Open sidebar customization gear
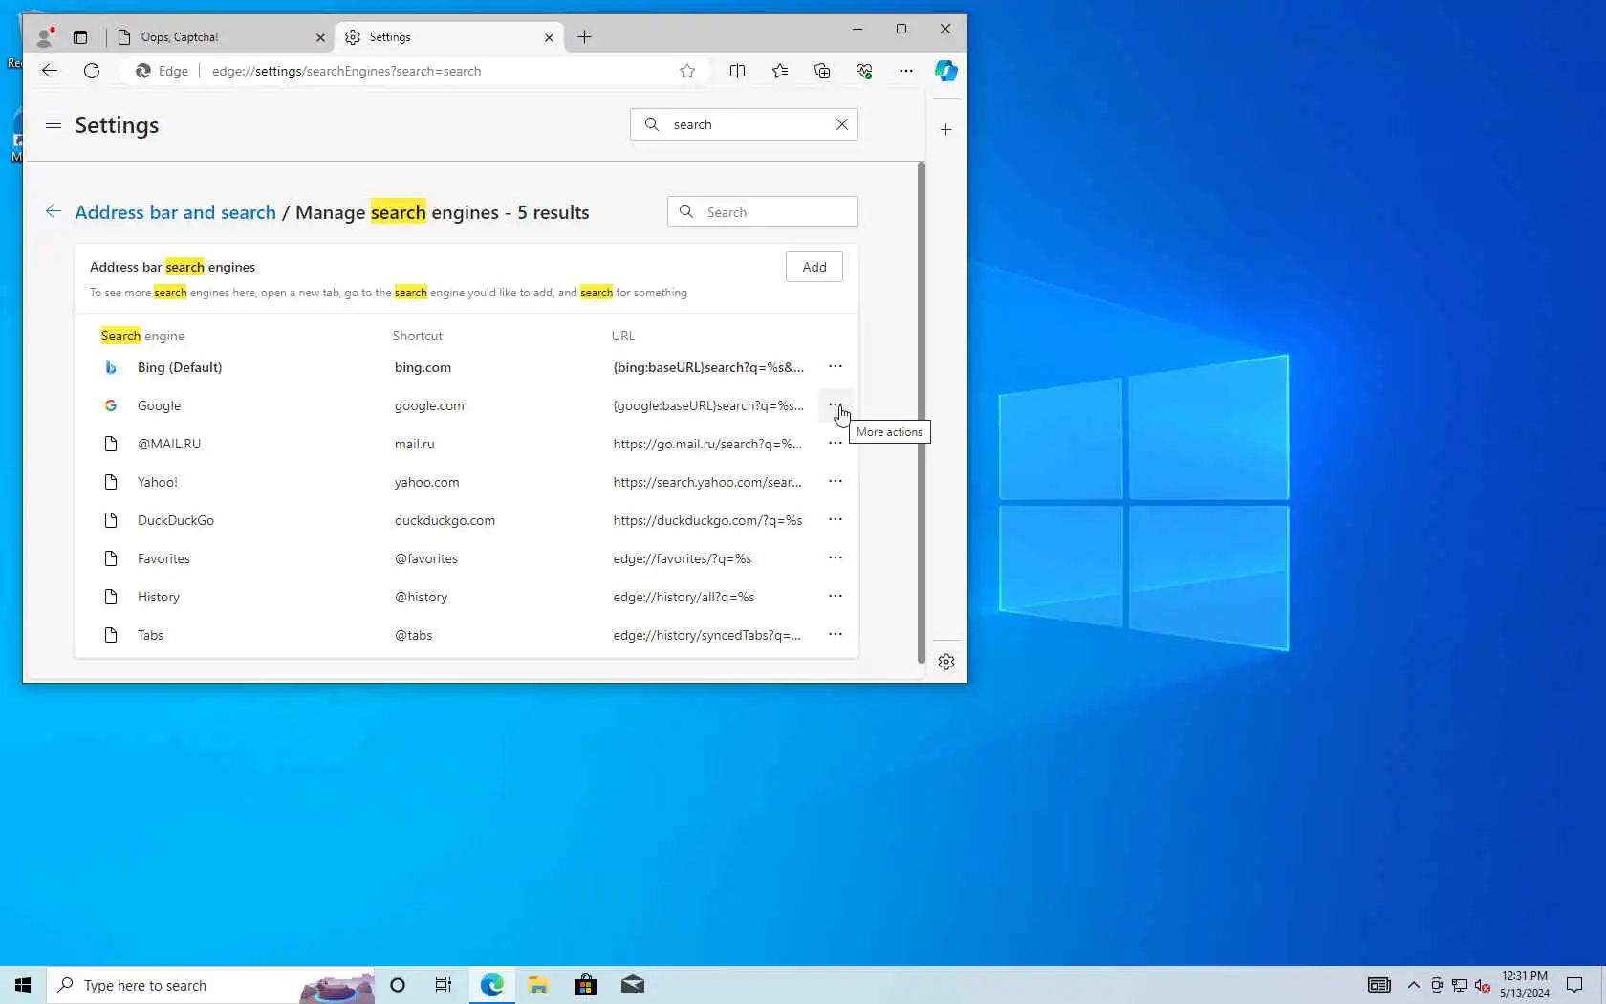Screen dimensions: 1606x1004 (x=946, y=662)
